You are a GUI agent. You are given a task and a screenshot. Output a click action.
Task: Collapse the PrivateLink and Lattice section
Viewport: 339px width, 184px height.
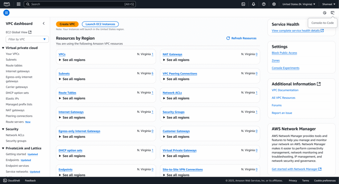[3, 148]
